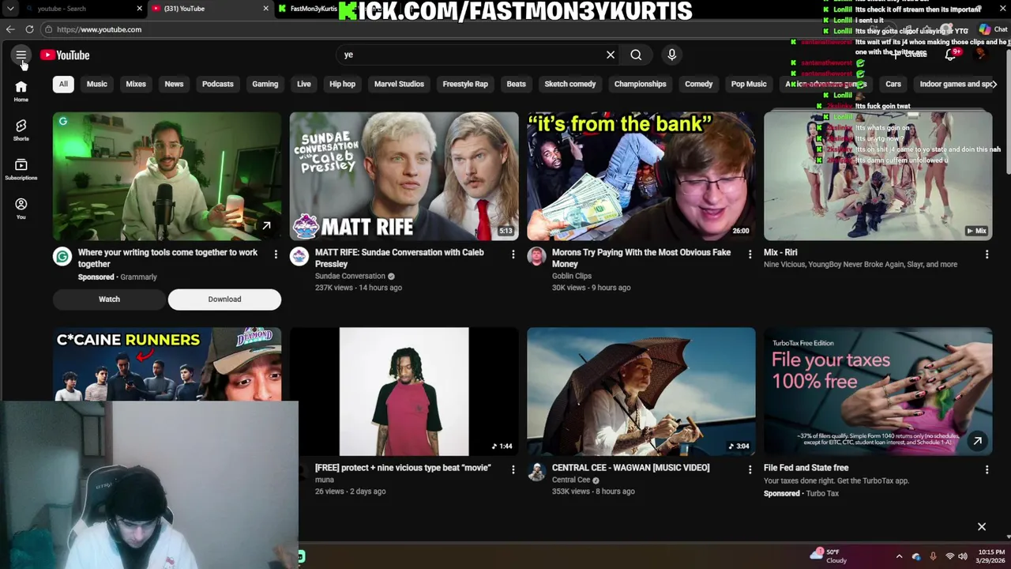Open more options for type beat video

point(513,469)
